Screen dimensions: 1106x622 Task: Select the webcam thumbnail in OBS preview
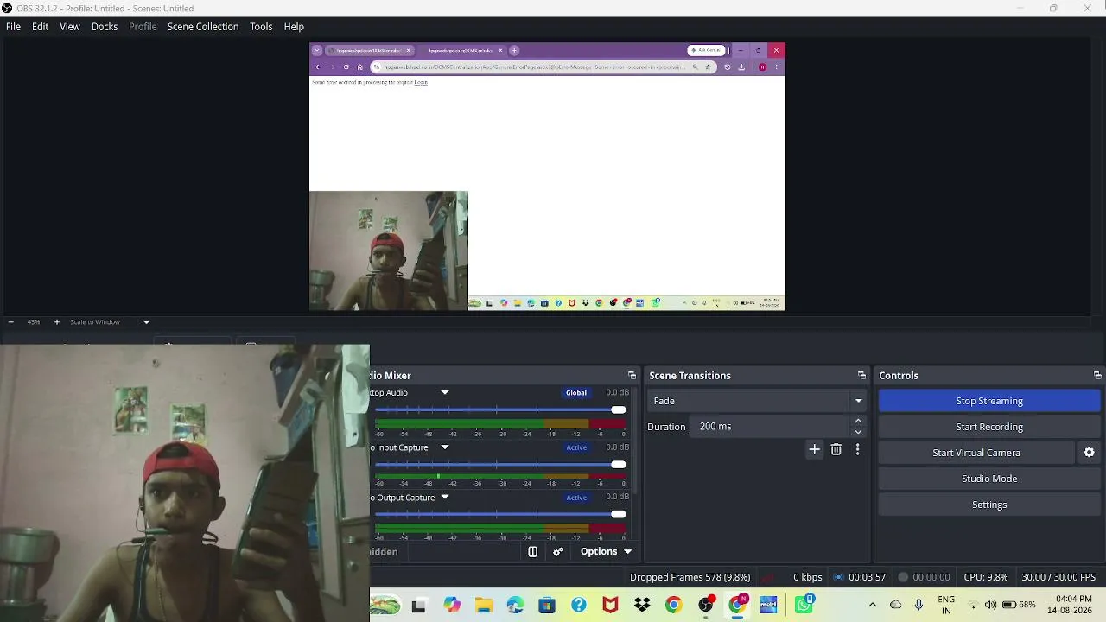click(x=389, y=251)
